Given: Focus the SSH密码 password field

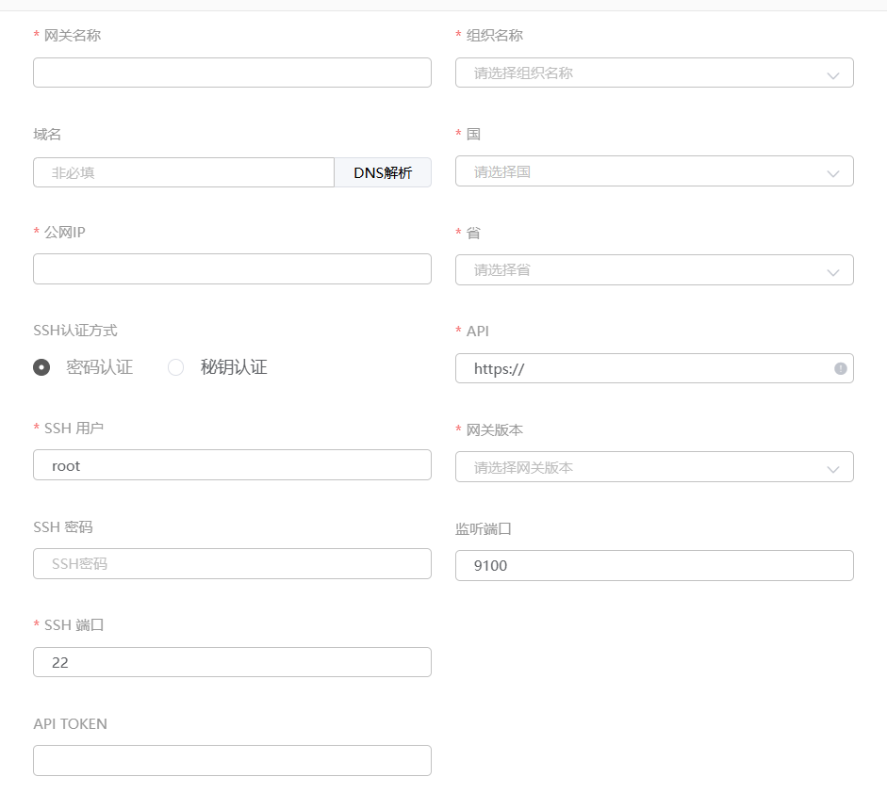Looking at the screenshot, I should (232, 563).
